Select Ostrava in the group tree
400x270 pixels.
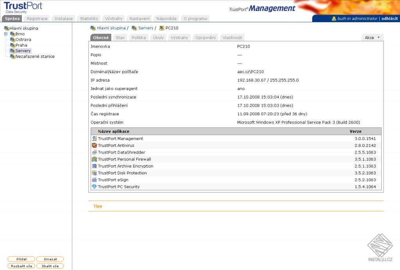(22, 39)
